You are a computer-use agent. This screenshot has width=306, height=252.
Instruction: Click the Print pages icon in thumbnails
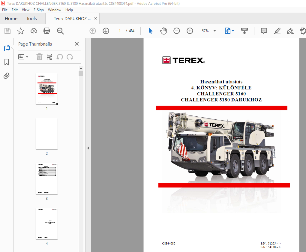click(x=49, y=57)
